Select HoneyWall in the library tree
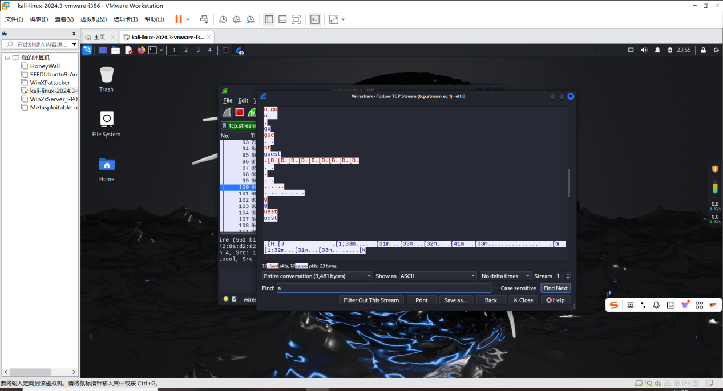This screenshot has width=723, height=391. tap(45, 66)
